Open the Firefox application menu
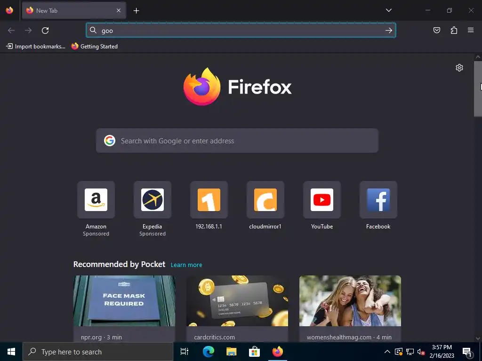The image size is (482, 361). coord(471,30)
